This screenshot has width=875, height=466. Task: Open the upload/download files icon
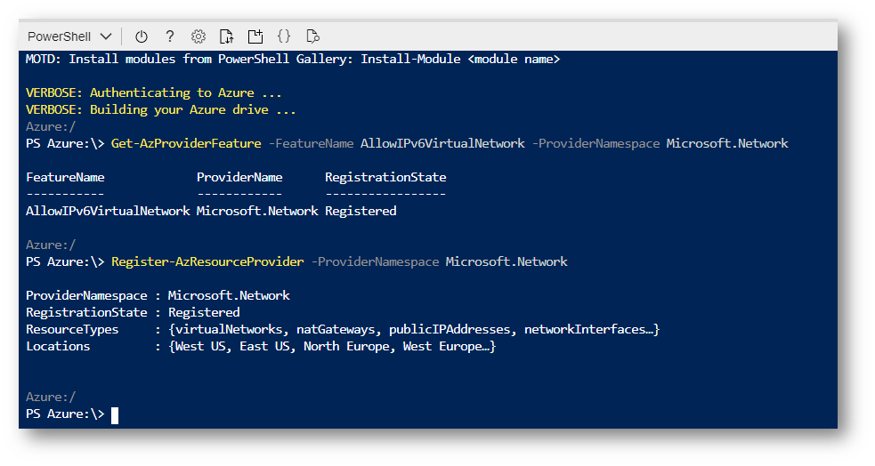pos(227,36)
